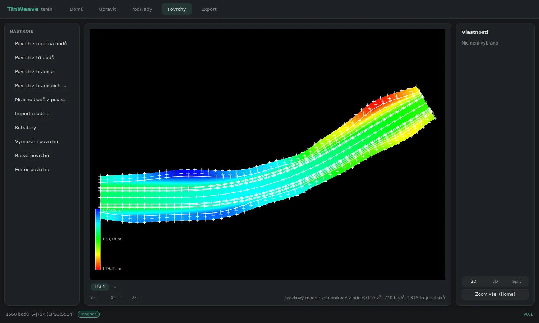Screen dimensions: 539x323
Task: Open the Domů tab
Action: (x=77, y=9)
